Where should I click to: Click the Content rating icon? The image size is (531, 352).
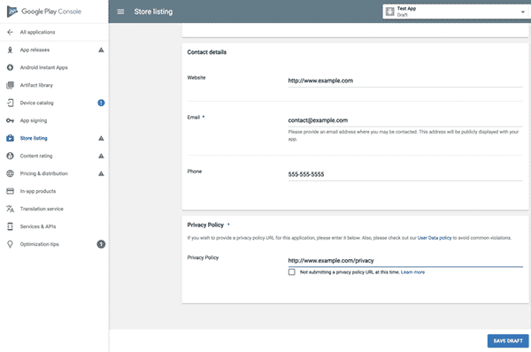(x=10, y=156)
